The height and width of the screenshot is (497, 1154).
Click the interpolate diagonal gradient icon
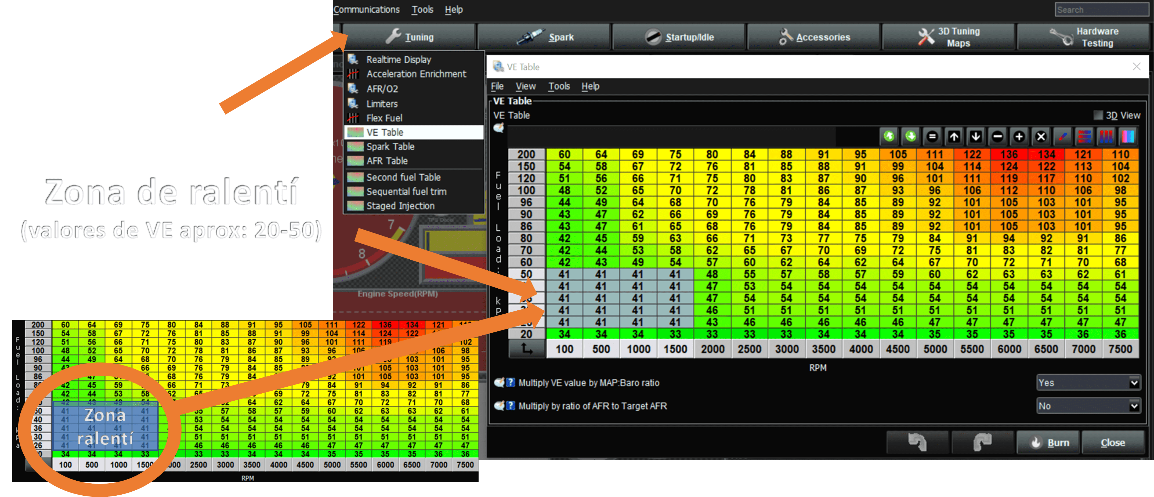1063,137
